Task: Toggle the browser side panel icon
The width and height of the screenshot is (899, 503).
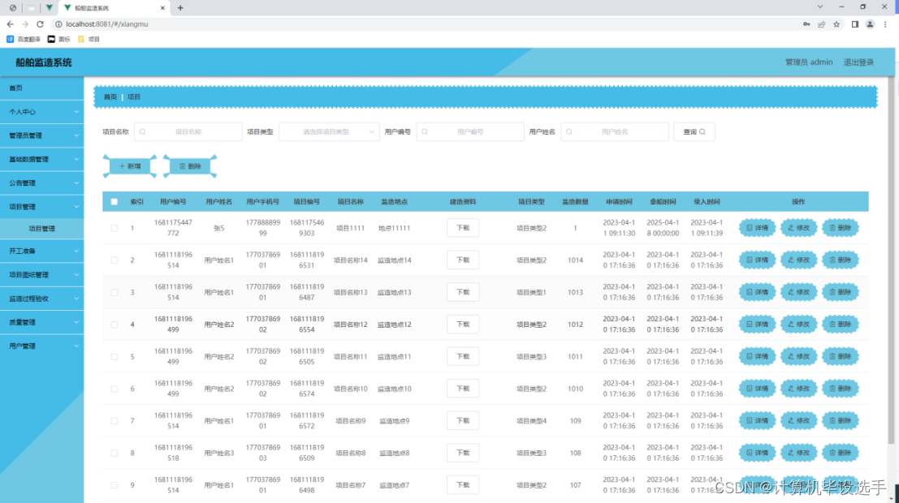Action: [x=855, y=24]
